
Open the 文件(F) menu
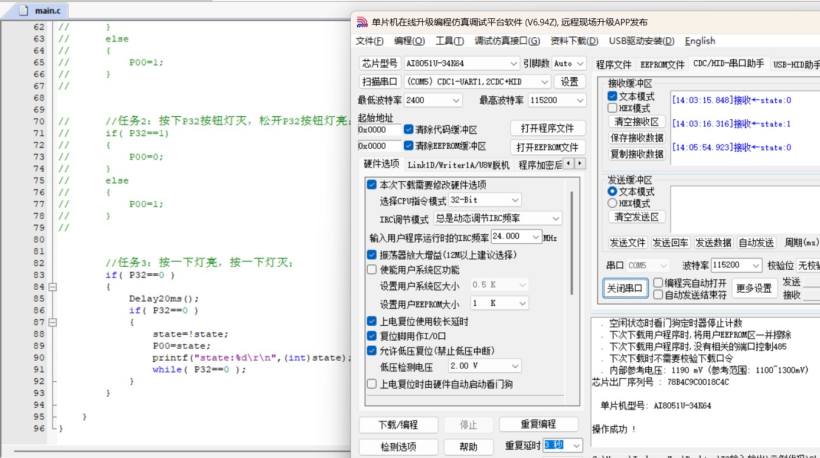(x=370, y=41)
